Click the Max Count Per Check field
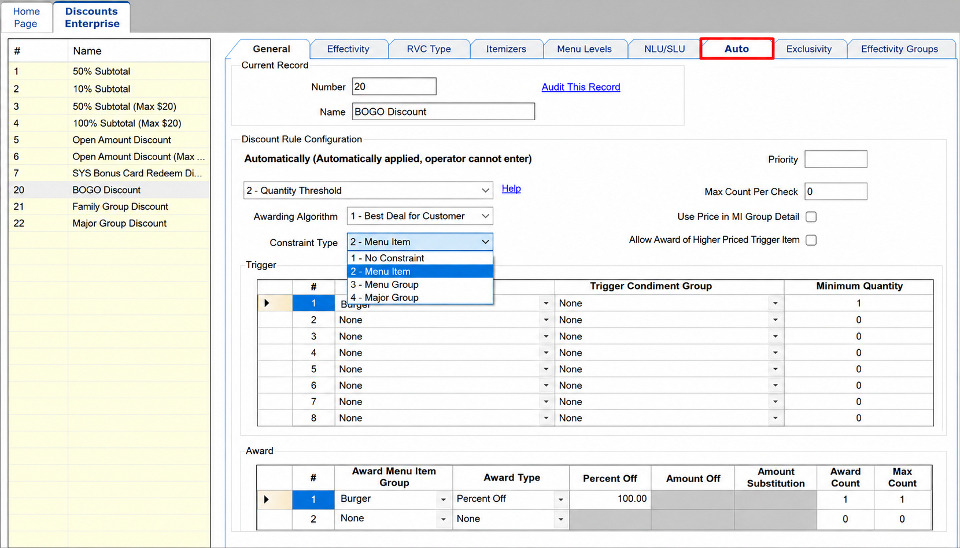The image size is (960, 548). point(836,191)
